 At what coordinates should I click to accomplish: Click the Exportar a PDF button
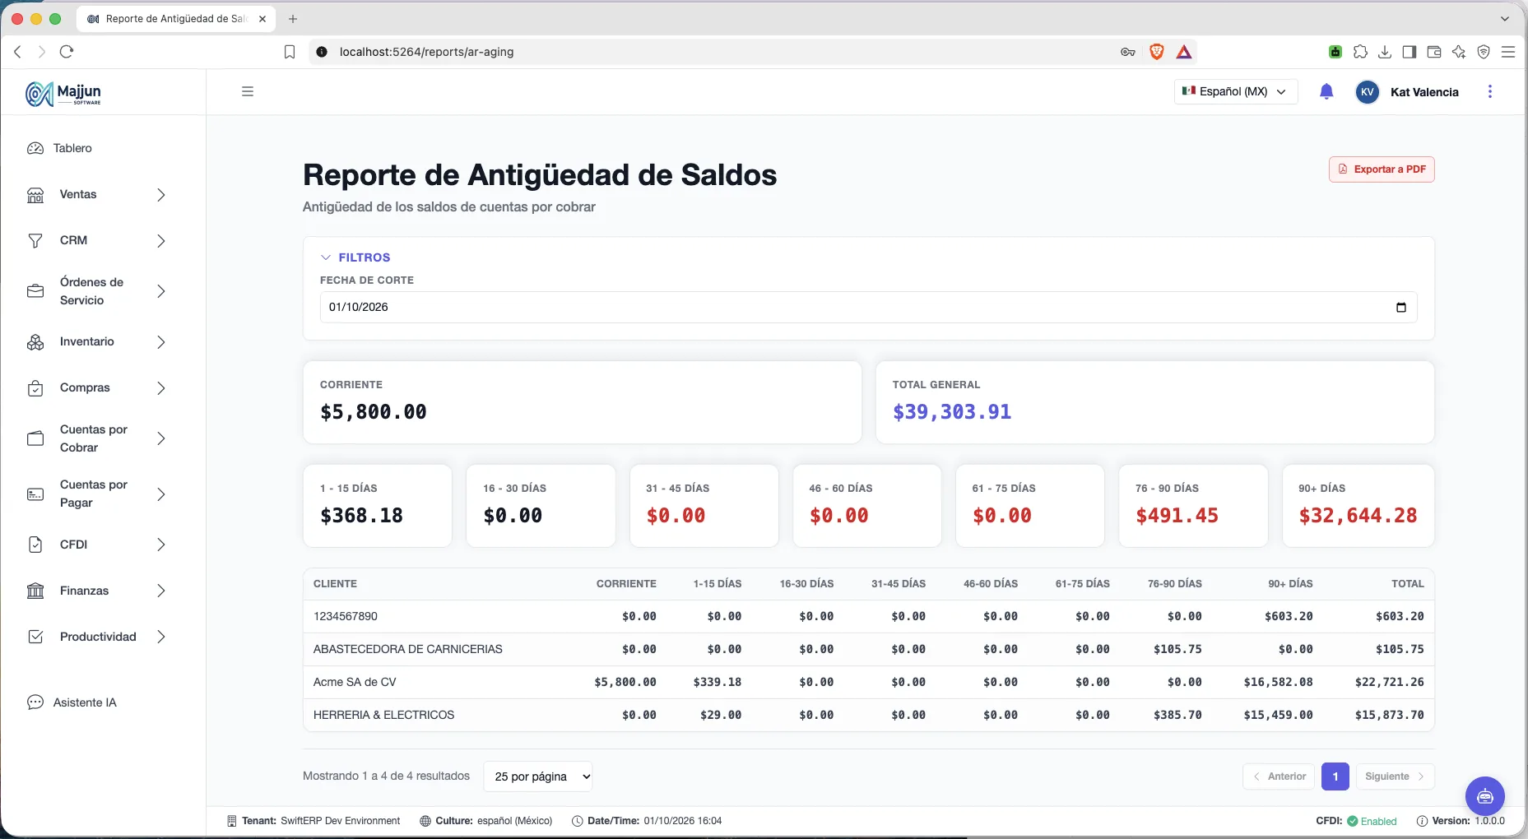1382,169
